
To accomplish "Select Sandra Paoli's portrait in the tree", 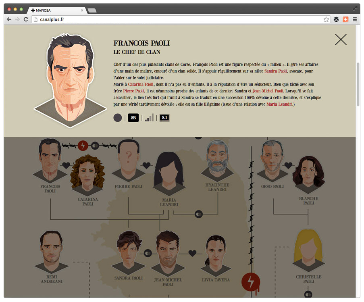I will pyautogui.click(x=129, y=252).
